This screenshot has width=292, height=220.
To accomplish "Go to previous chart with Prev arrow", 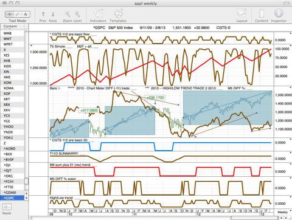I will tap(43, 14).
